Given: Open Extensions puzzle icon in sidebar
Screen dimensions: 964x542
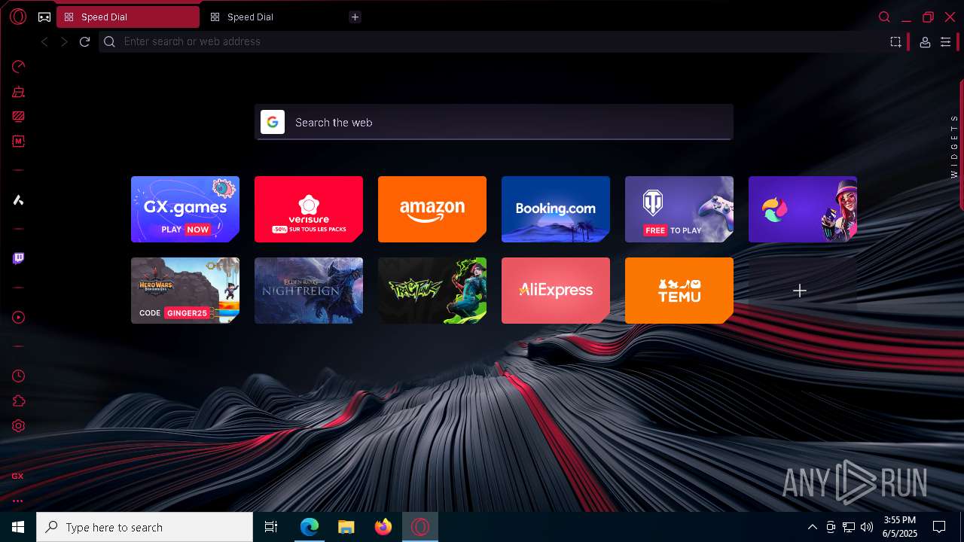Looking at the screenshot, I should (19, 401).
